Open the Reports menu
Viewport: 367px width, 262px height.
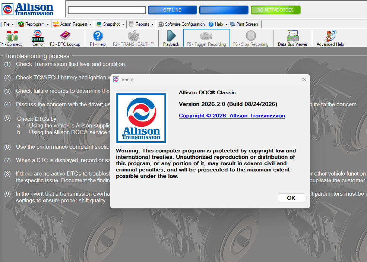142,24
